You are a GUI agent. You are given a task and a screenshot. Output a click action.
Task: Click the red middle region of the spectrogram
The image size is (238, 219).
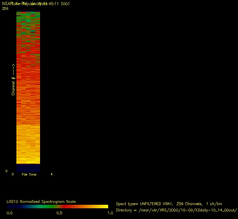28,63
